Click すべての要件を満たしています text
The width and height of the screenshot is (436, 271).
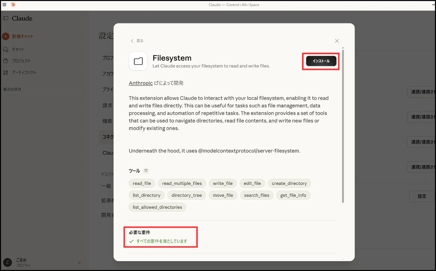pos(162,241)
